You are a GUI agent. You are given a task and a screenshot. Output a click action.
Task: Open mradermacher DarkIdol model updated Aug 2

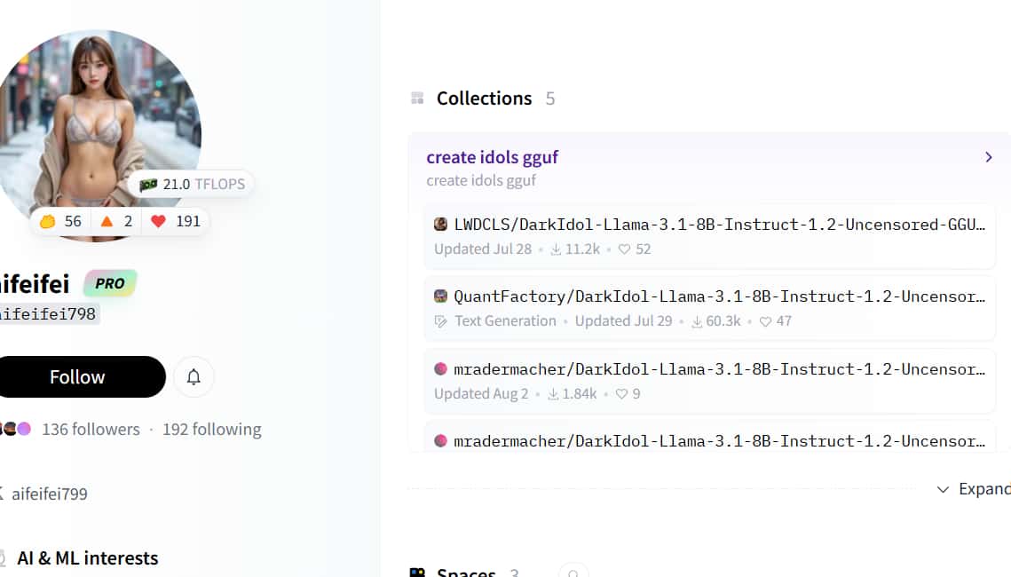tap(719, 369)
